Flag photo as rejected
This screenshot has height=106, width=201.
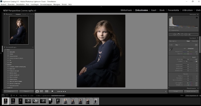pyautogui.click(x=55, y=92)
